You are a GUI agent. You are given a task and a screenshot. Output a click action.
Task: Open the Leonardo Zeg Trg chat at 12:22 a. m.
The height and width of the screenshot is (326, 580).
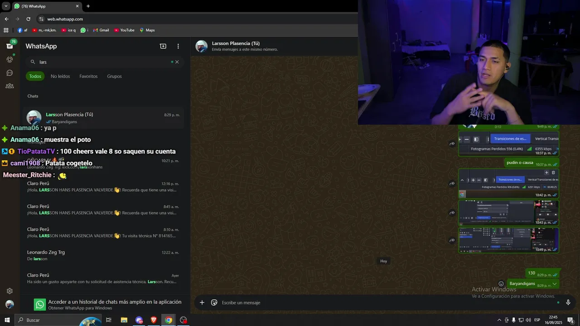pos(104,255)
